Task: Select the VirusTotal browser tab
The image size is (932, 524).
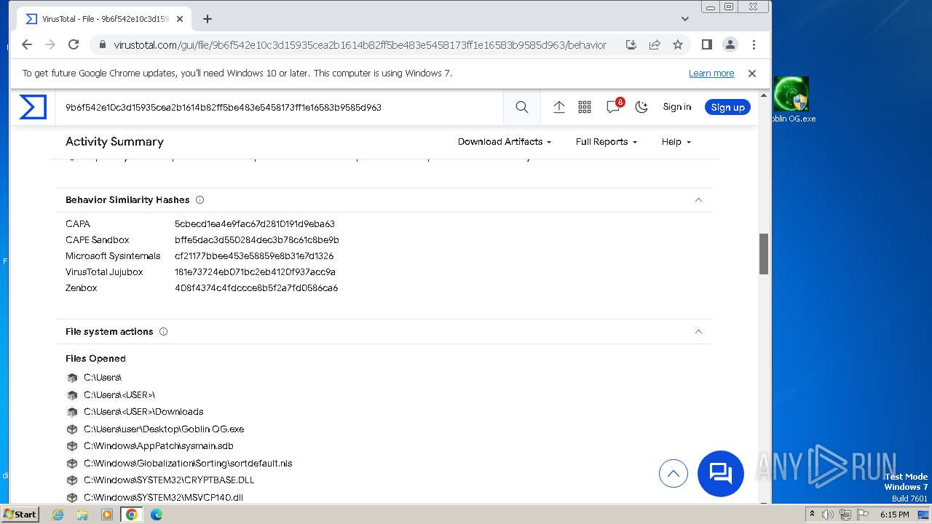Action: [104, 19]
